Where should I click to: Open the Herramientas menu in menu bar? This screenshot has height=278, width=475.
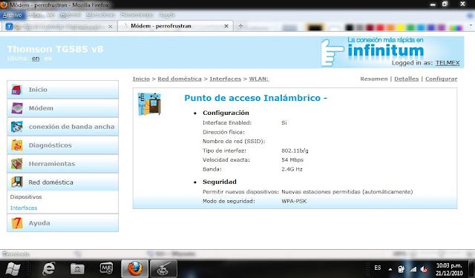(x=137, y=15)
